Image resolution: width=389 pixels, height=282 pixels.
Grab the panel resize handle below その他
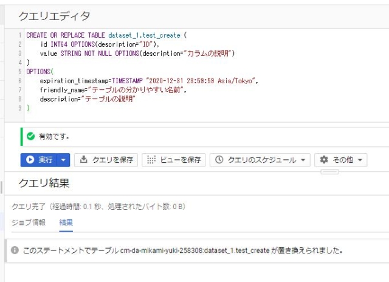pos(329,171)
